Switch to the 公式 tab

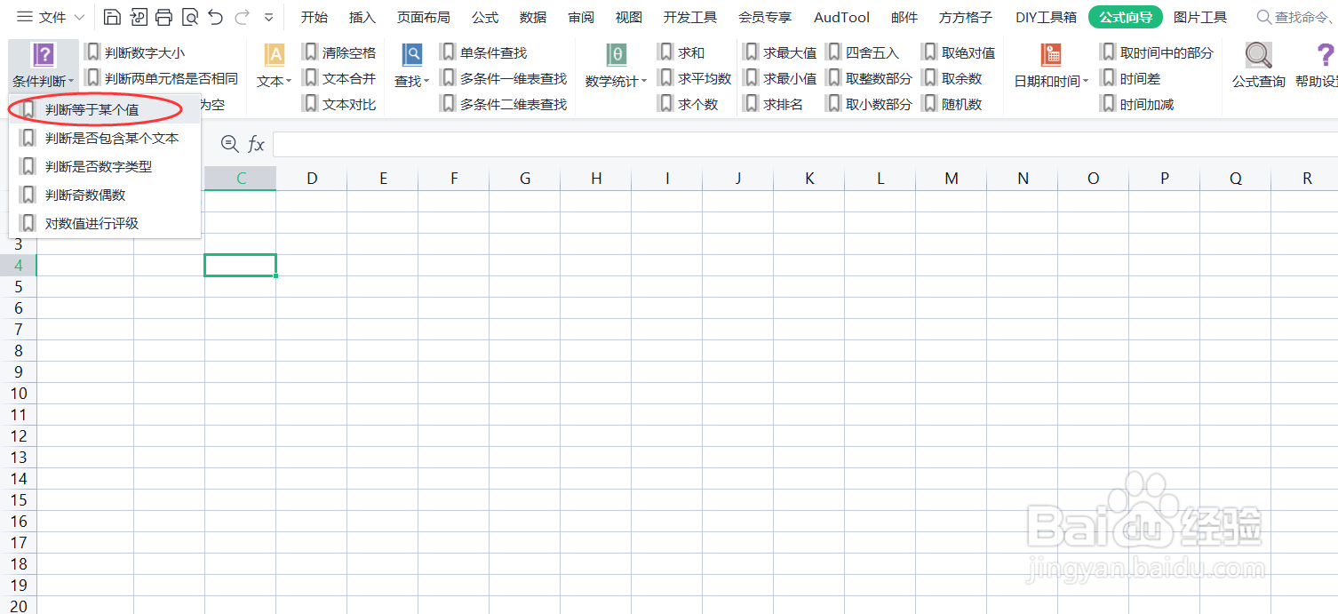click(485, 17)
